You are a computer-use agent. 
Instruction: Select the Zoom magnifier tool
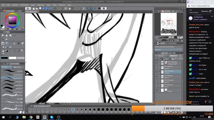(3, 36)
